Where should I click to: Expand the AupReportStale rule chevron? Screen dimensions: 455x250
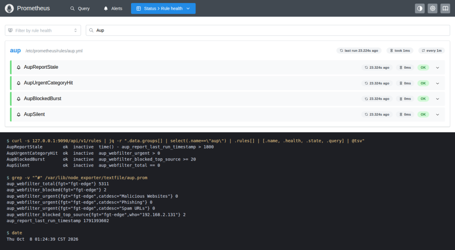pos(438,67)
